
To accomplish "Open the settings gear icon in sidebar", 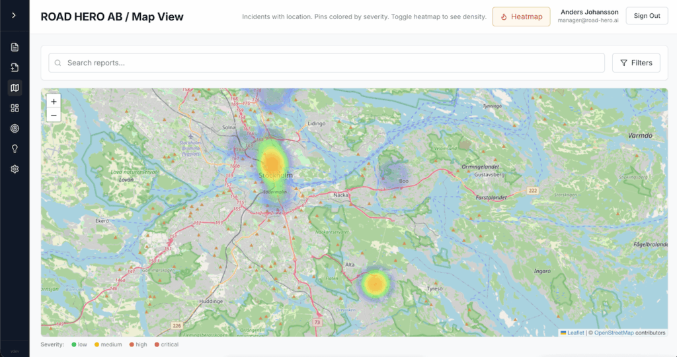I will point(15,169).
